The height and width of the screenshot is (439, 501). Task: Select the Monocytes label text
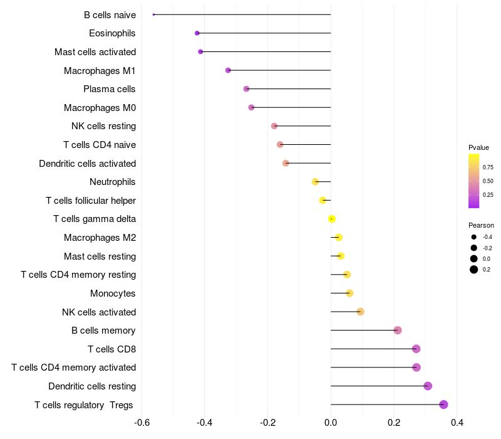[113, 294]
